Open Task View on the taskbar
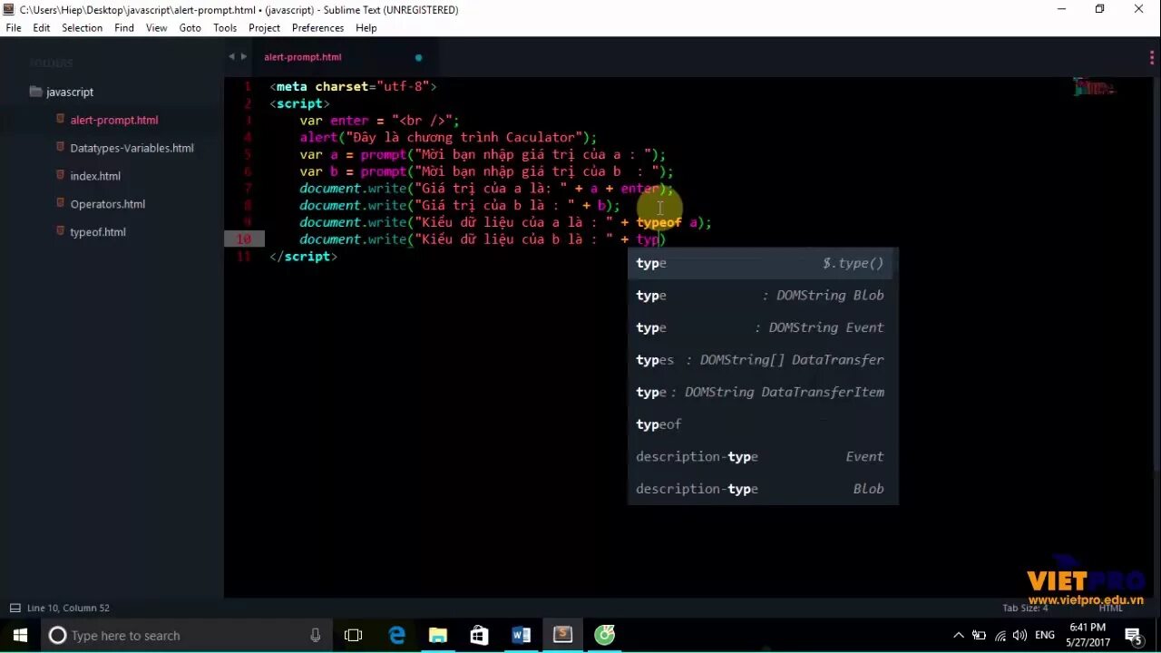Viewport: 1161px width, 653px height. (353, 635)
